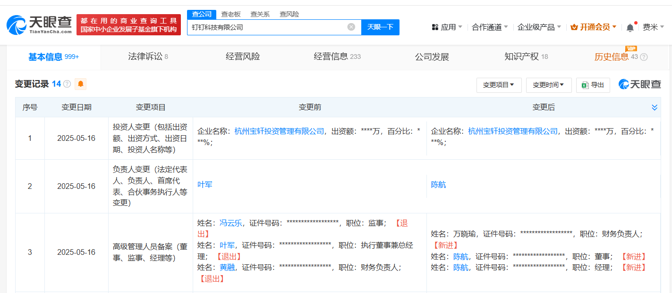Open the 黄融 financial officer link
672x293 pixels.
[227, 268]
